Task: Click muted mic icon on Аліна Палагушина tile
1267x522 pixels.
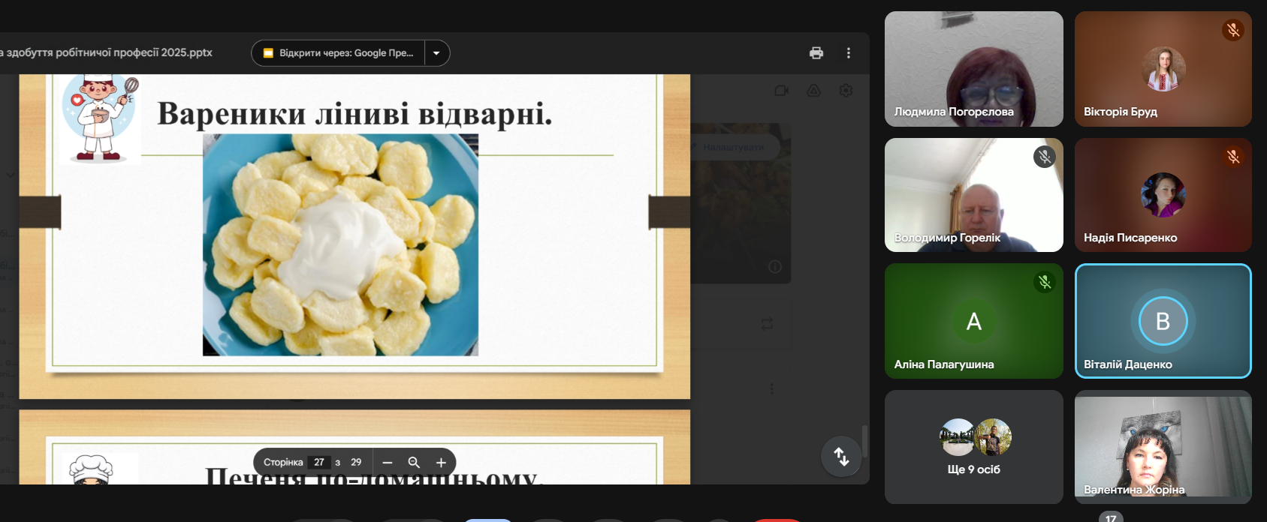Action: pyautogui.click(x=1044, y=282)
